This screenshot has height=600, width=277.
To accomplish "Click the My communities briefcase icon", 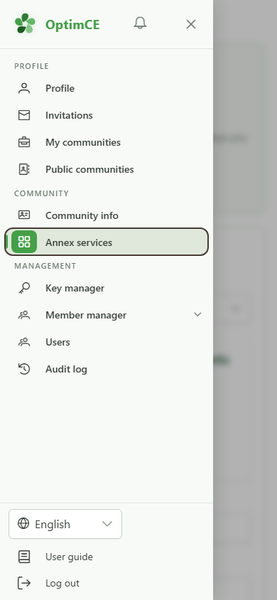I will coord(24,142).
